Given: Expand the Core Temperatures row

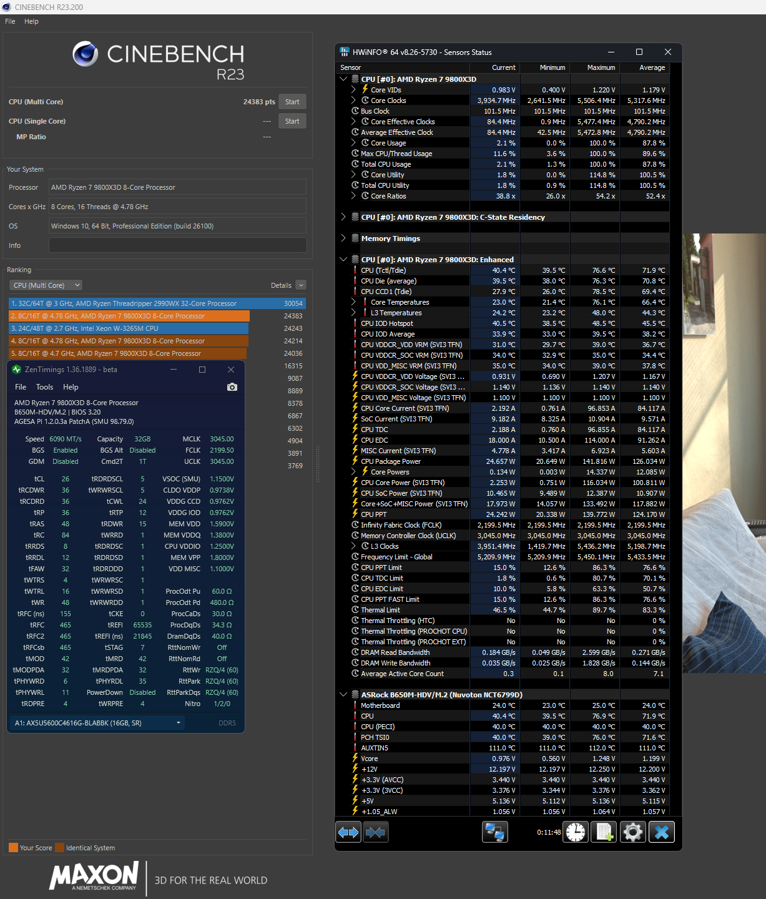Looking at the screenshot, I should [354, 302].
